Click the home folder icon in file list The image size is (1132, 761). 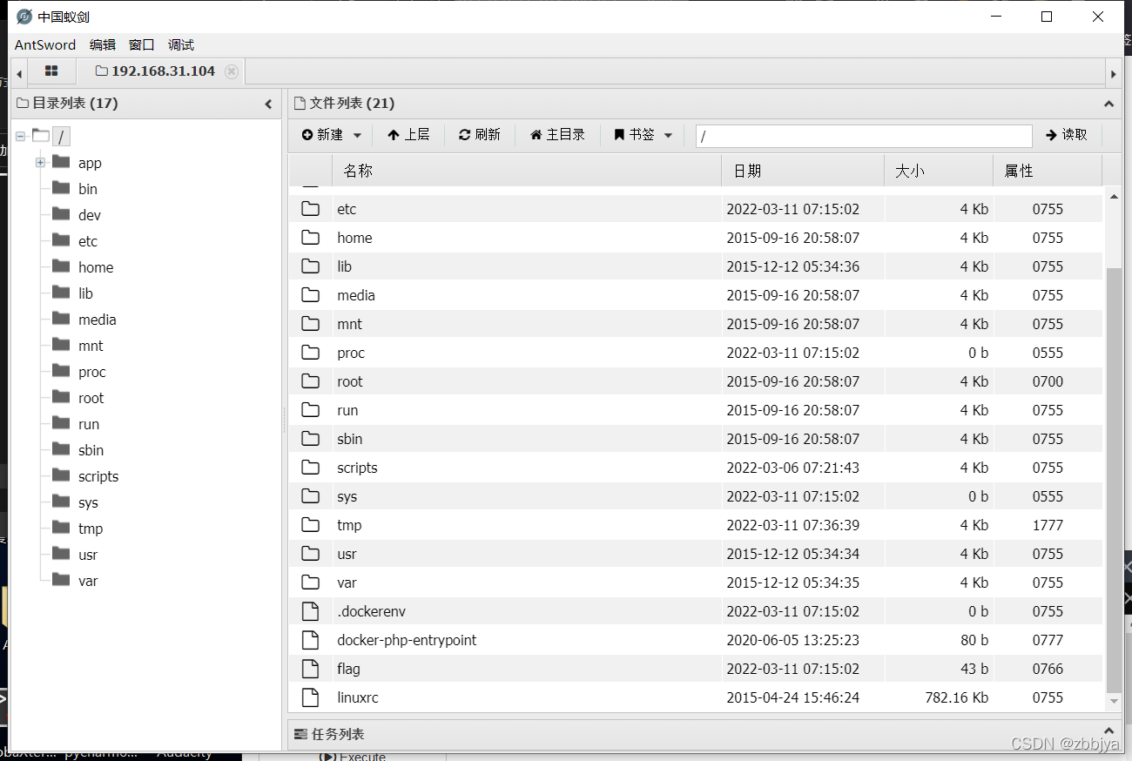(310, 238)
